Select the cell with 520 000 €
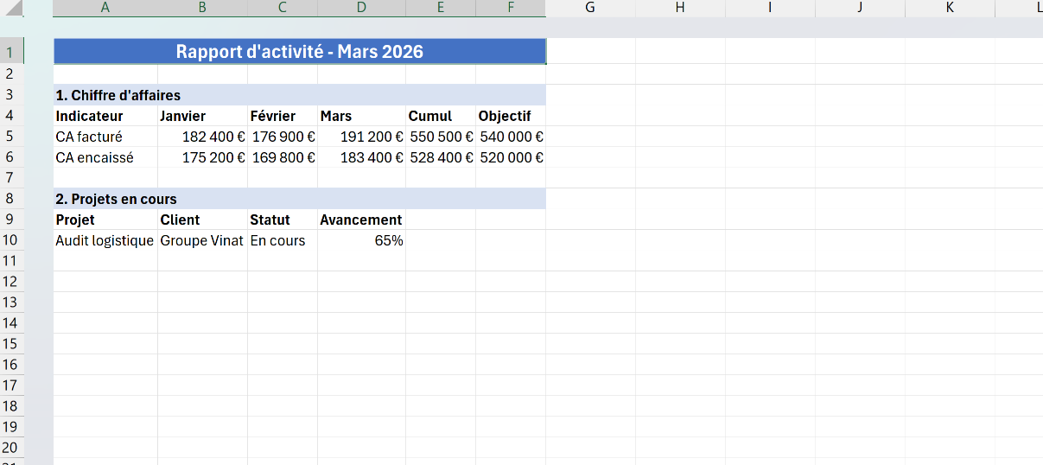 [511, 157]
